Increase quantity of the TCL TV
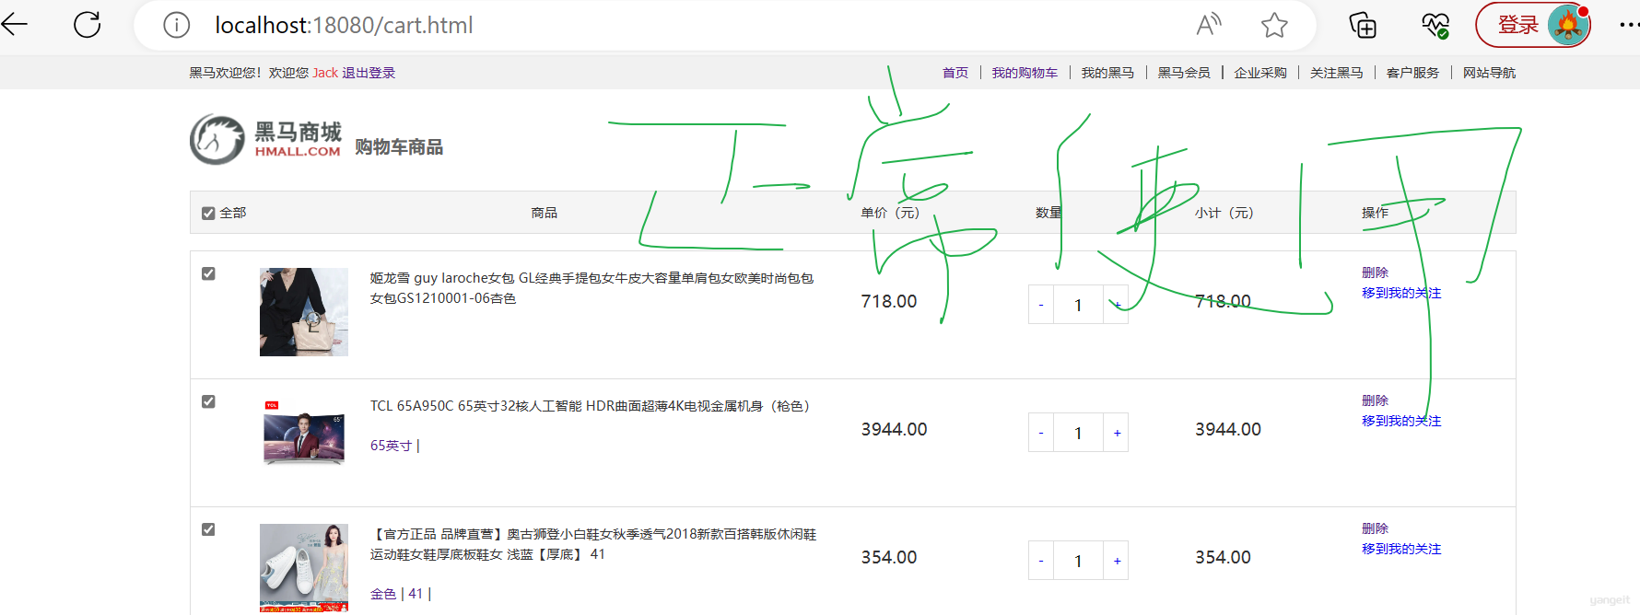The width and height of the screenshot is (1640, 615). 1117,433
